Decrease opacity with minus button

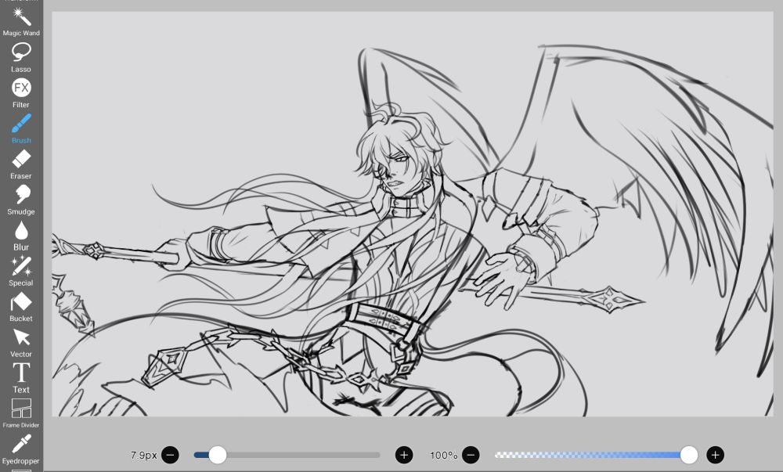click(471, 455)
